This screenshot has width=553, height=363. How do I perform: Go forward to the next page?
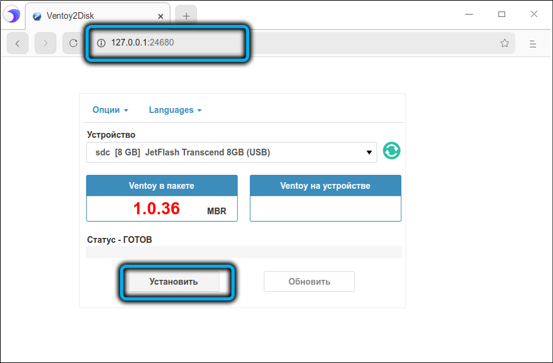45,43
